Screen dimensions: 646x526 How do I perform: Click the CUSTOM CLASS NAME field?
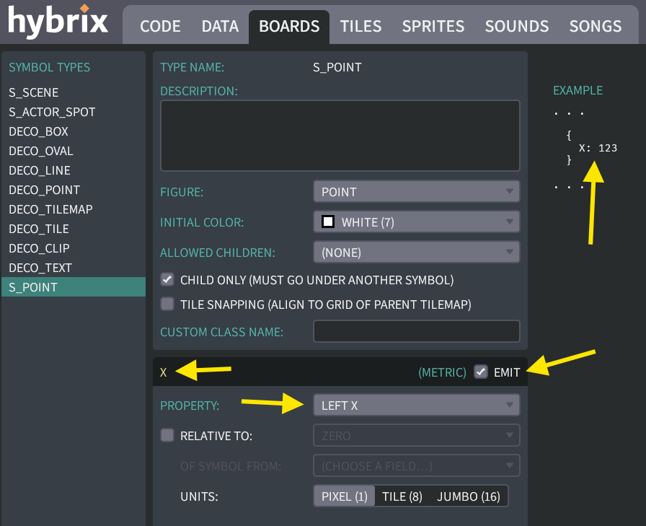point(416,332)
